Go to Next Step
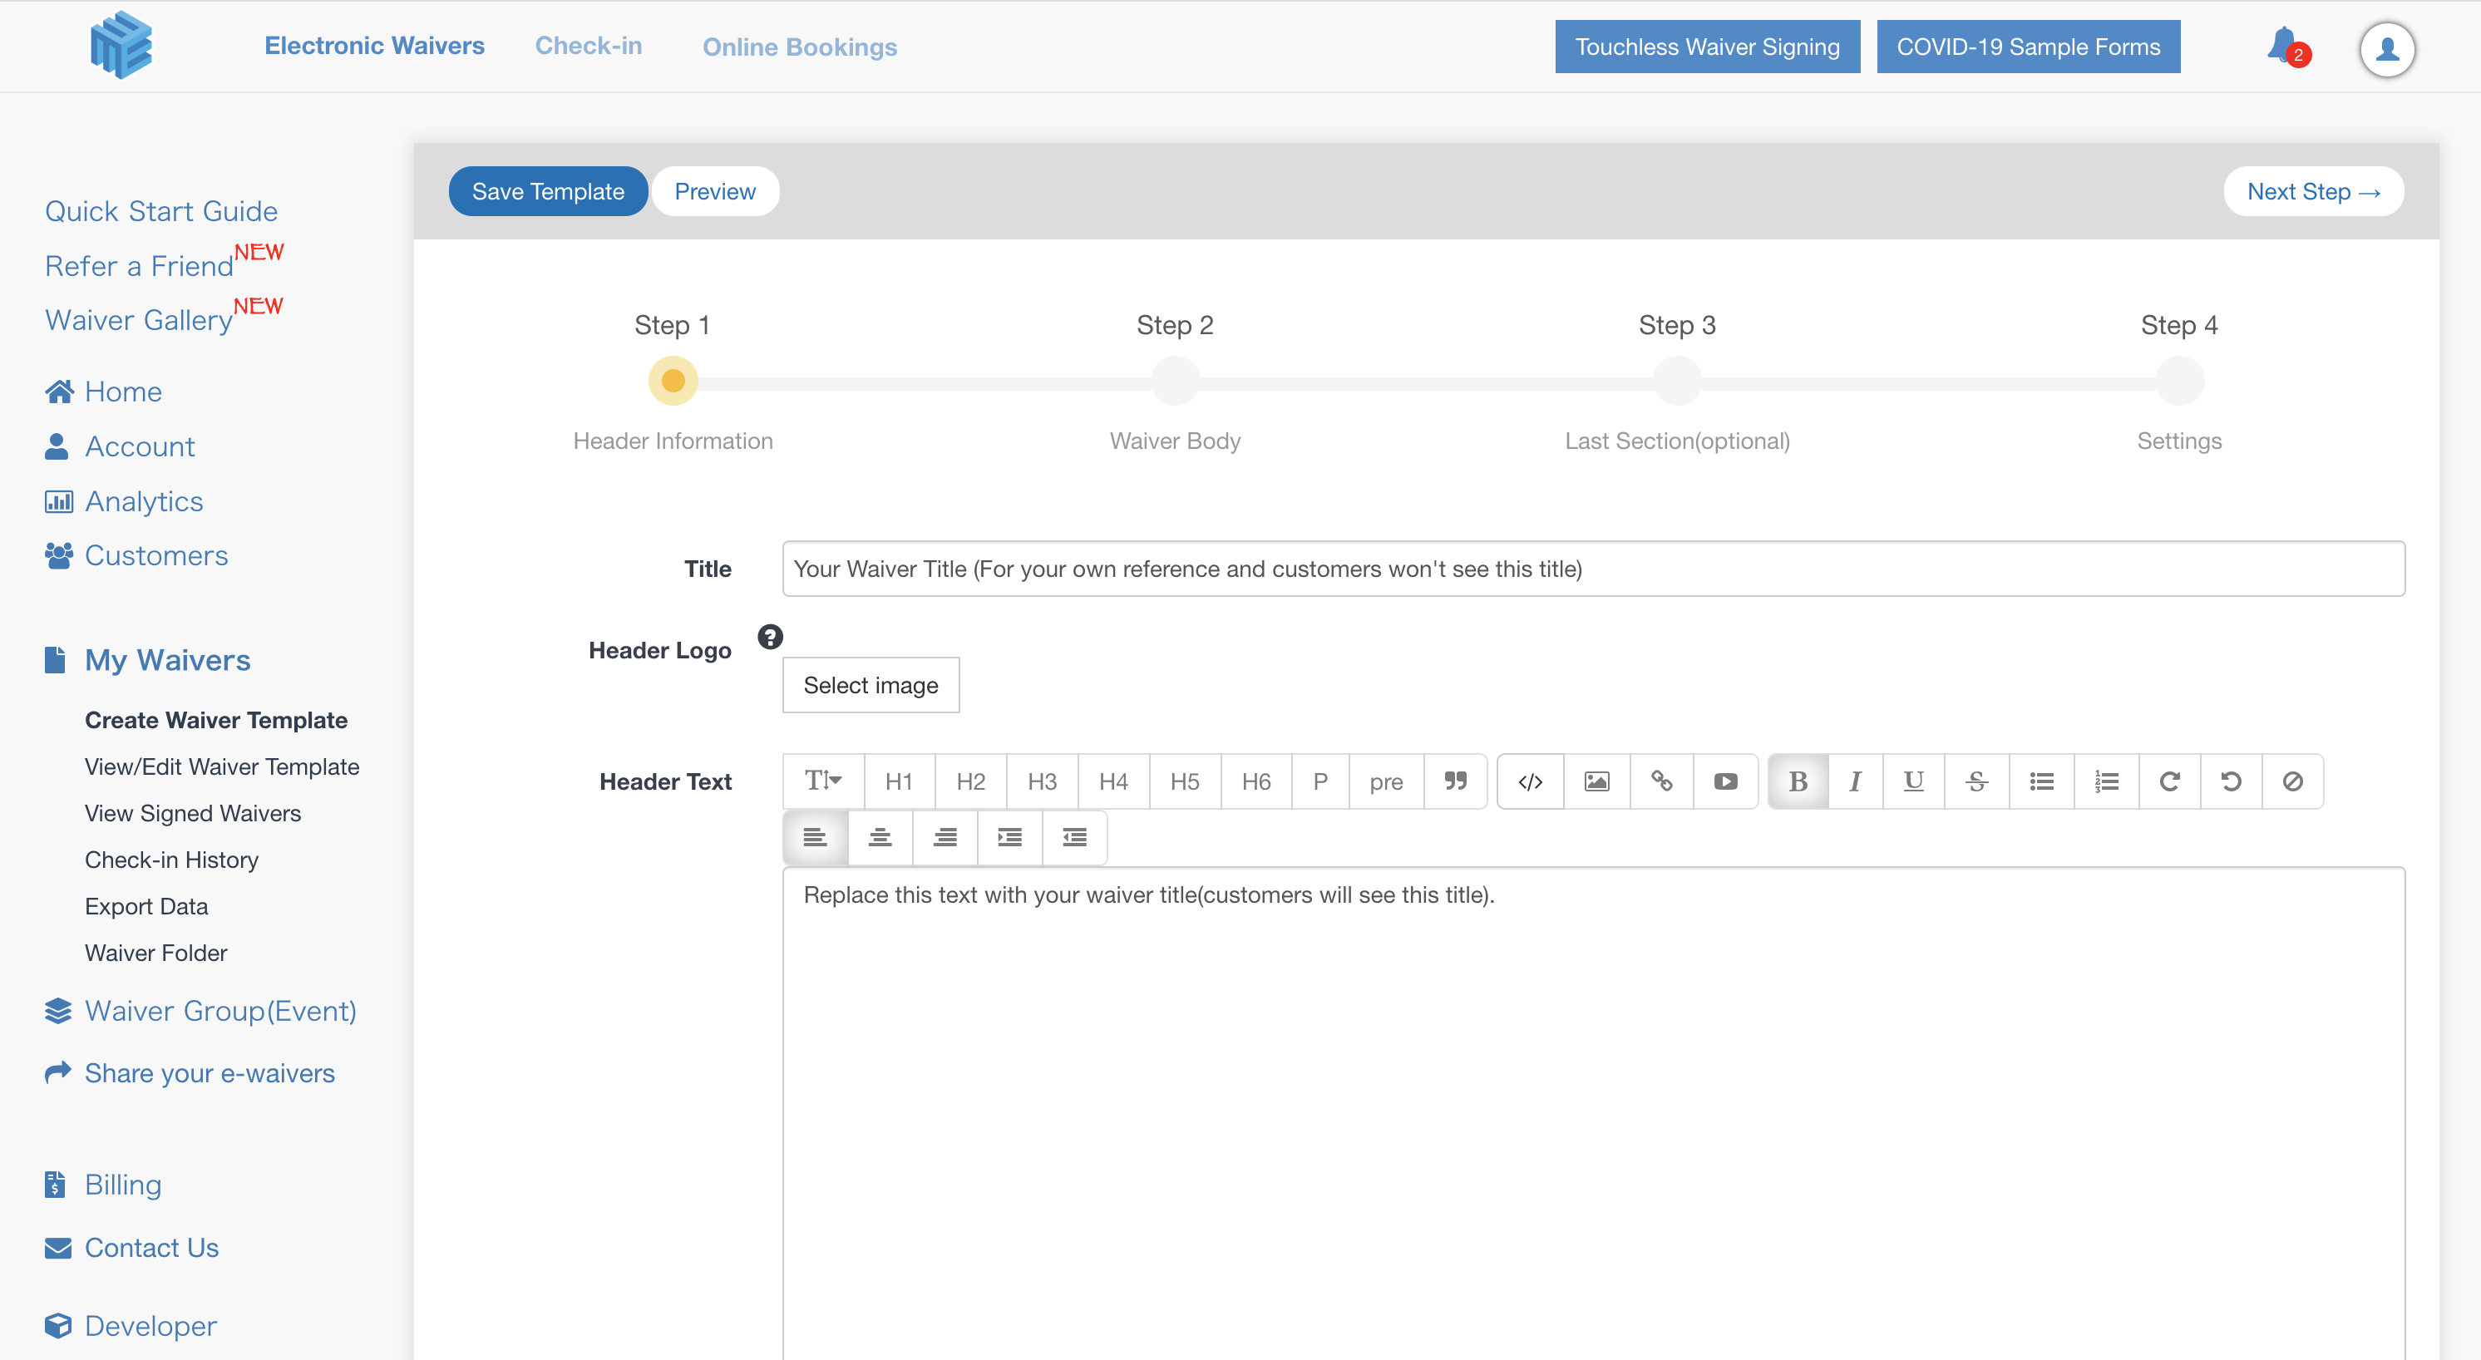The width and height of the screenshot is (2481, 1360). coord(2312,192)
